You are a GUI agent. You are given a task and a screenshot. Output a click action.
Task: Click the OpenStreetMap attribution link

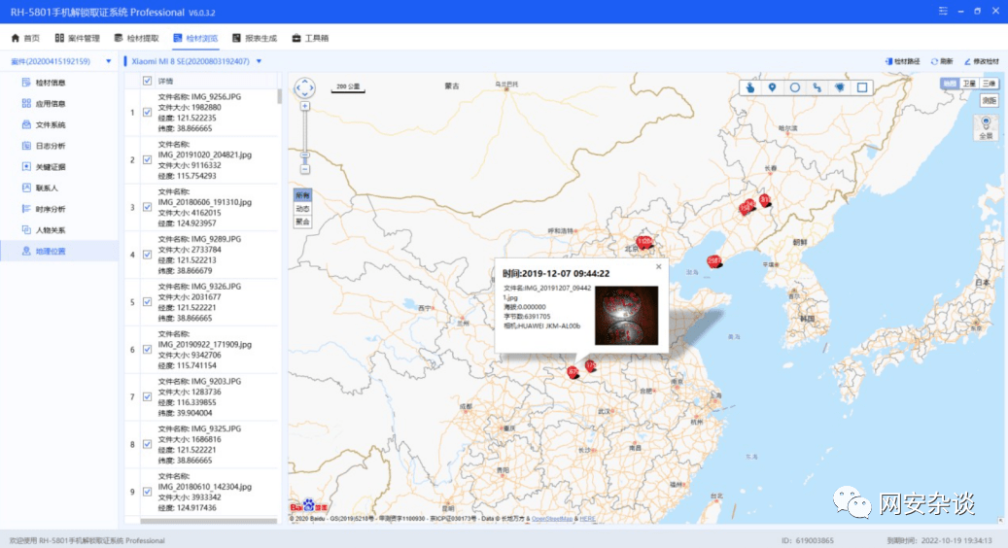(551, 519)
